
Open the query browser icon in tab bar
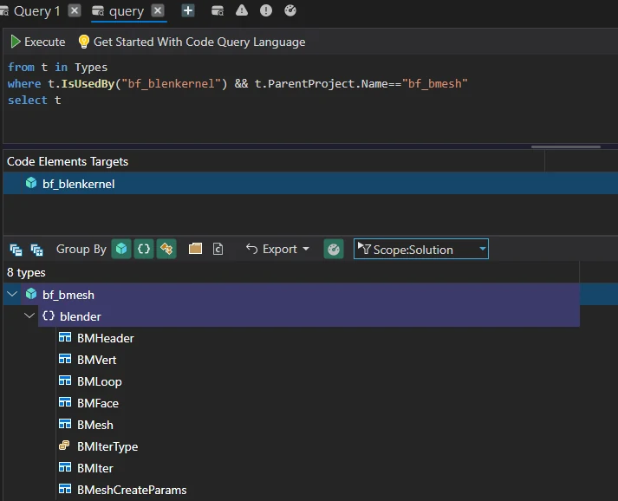click(218, 10)
